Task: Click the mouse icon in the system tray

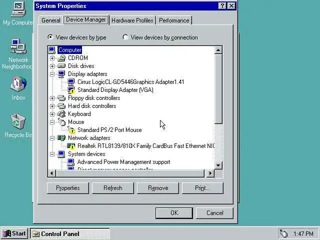Action: click(283, 233)
